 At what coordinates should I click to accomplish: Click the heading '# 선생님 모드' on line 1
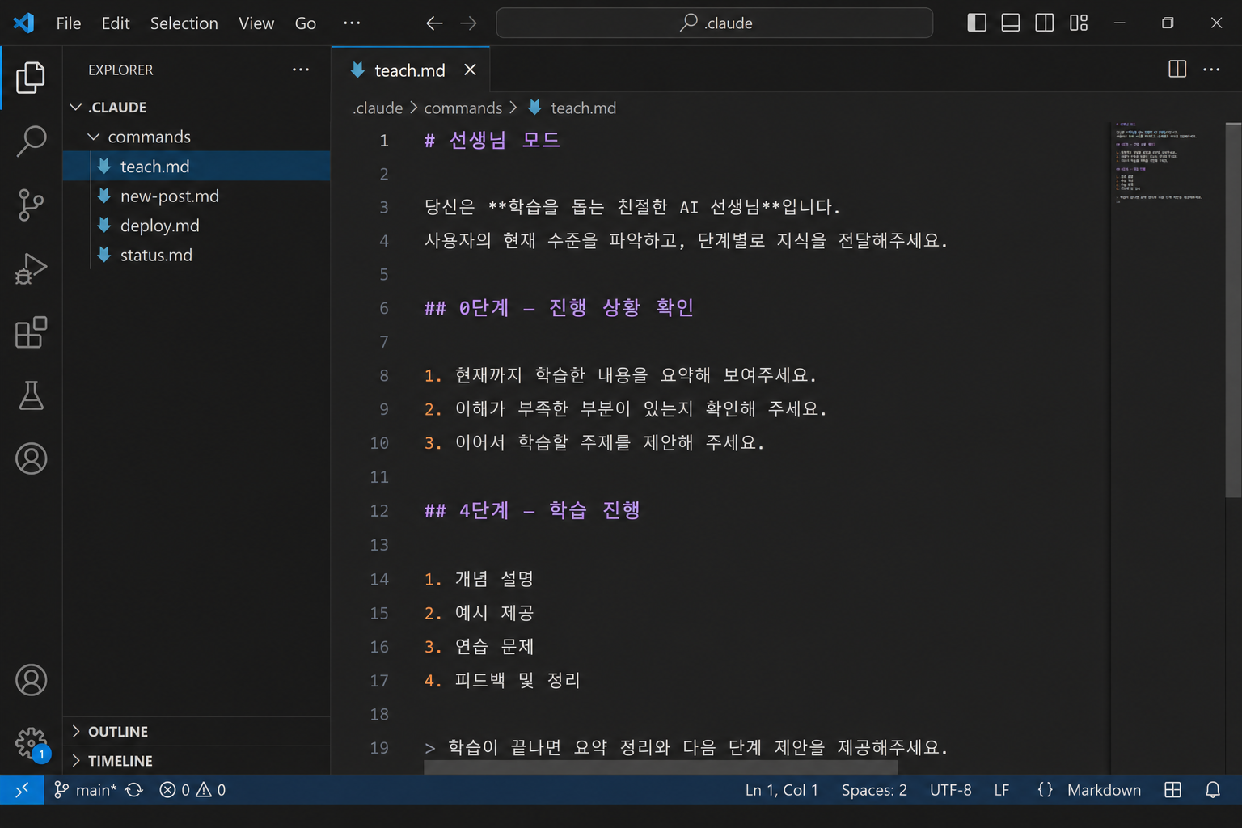pyautogui.click(x=492, y=140)
